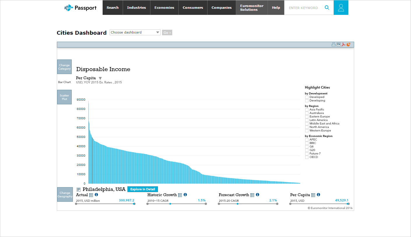Open the Change Category selector
The width and height of the screenshot is (411, 237).
[64, 67]
